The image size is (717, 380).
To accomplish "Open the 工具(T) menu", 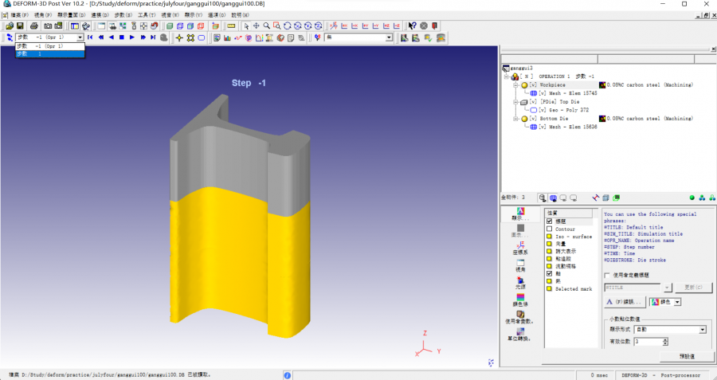I will pos(146,15).
